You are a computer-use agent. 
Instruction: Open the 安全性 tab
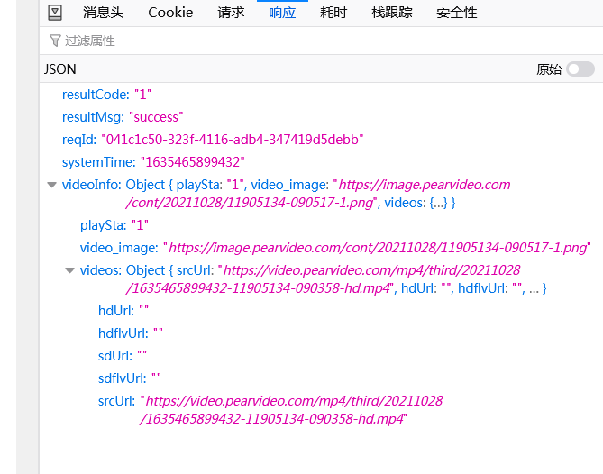(x=457, y=12)
